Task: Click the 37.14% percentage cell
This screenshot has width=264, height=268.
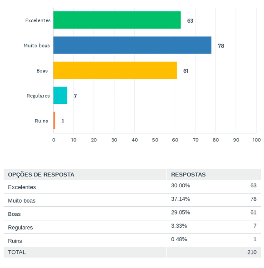Action: [181, 199]
